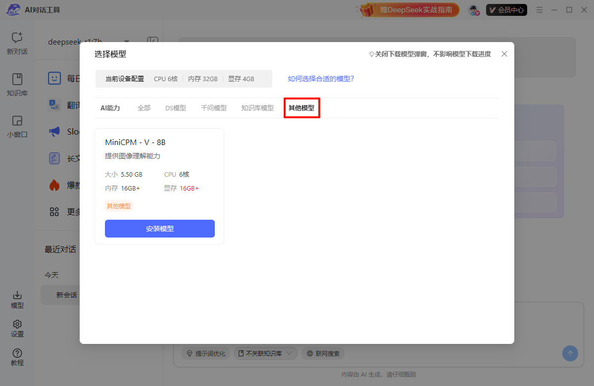Select the 其他模型 tab
Image resolution: width=594 pixels, height=386 pixels.
(301, 108)
